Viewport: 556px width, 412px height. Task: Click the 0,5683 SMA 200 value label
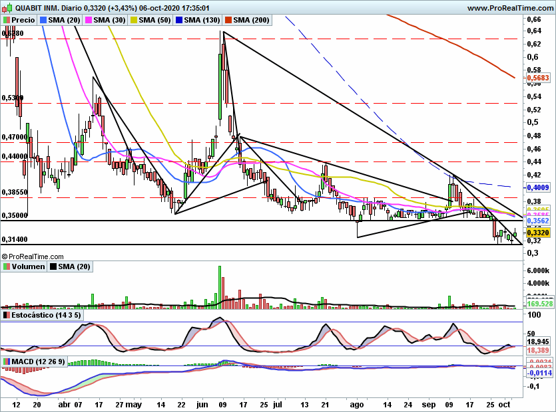pos(538,78)
